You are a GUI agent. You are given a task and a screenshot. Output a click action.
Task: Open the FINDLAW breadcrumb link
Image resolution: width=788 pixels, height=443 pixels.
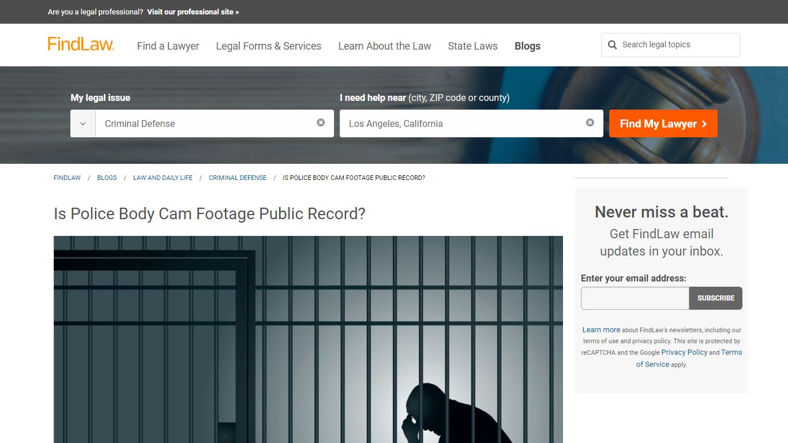[67, 178]
